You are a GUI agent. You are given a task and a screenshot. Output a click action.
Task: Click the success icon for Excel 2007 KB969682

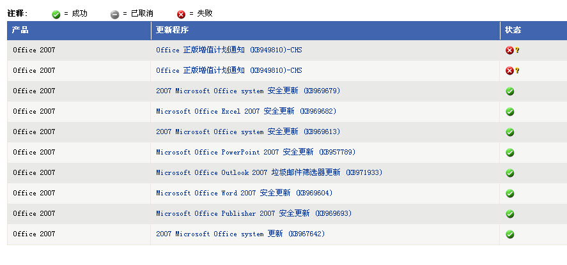pos(510,112)
